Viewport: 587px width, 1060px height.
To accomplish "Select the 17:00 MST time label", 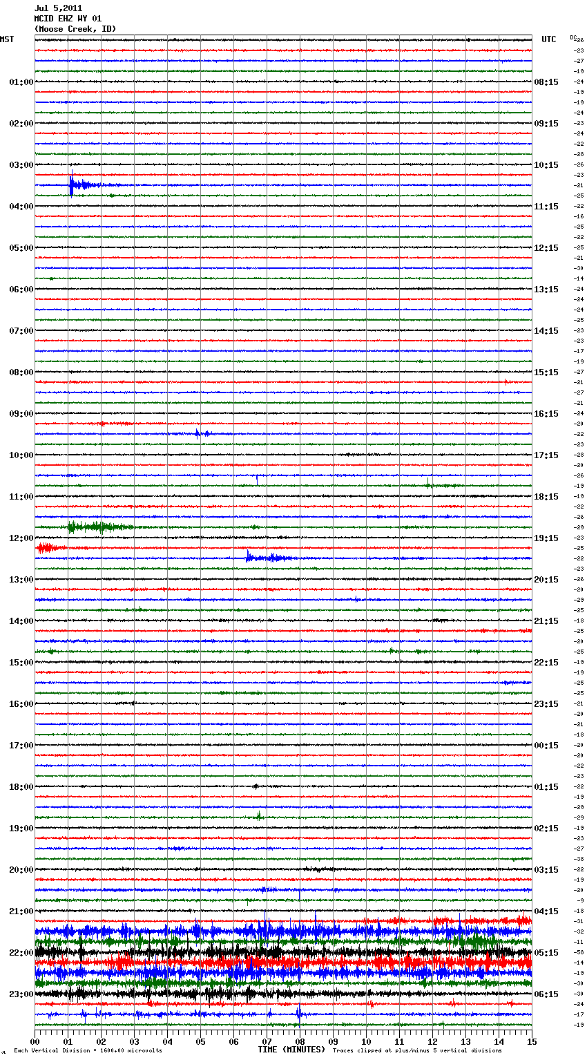I will 21,746.
